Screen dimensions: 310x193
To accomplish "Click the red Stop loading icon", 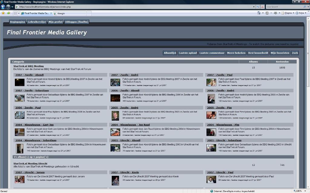I will 262,7.
